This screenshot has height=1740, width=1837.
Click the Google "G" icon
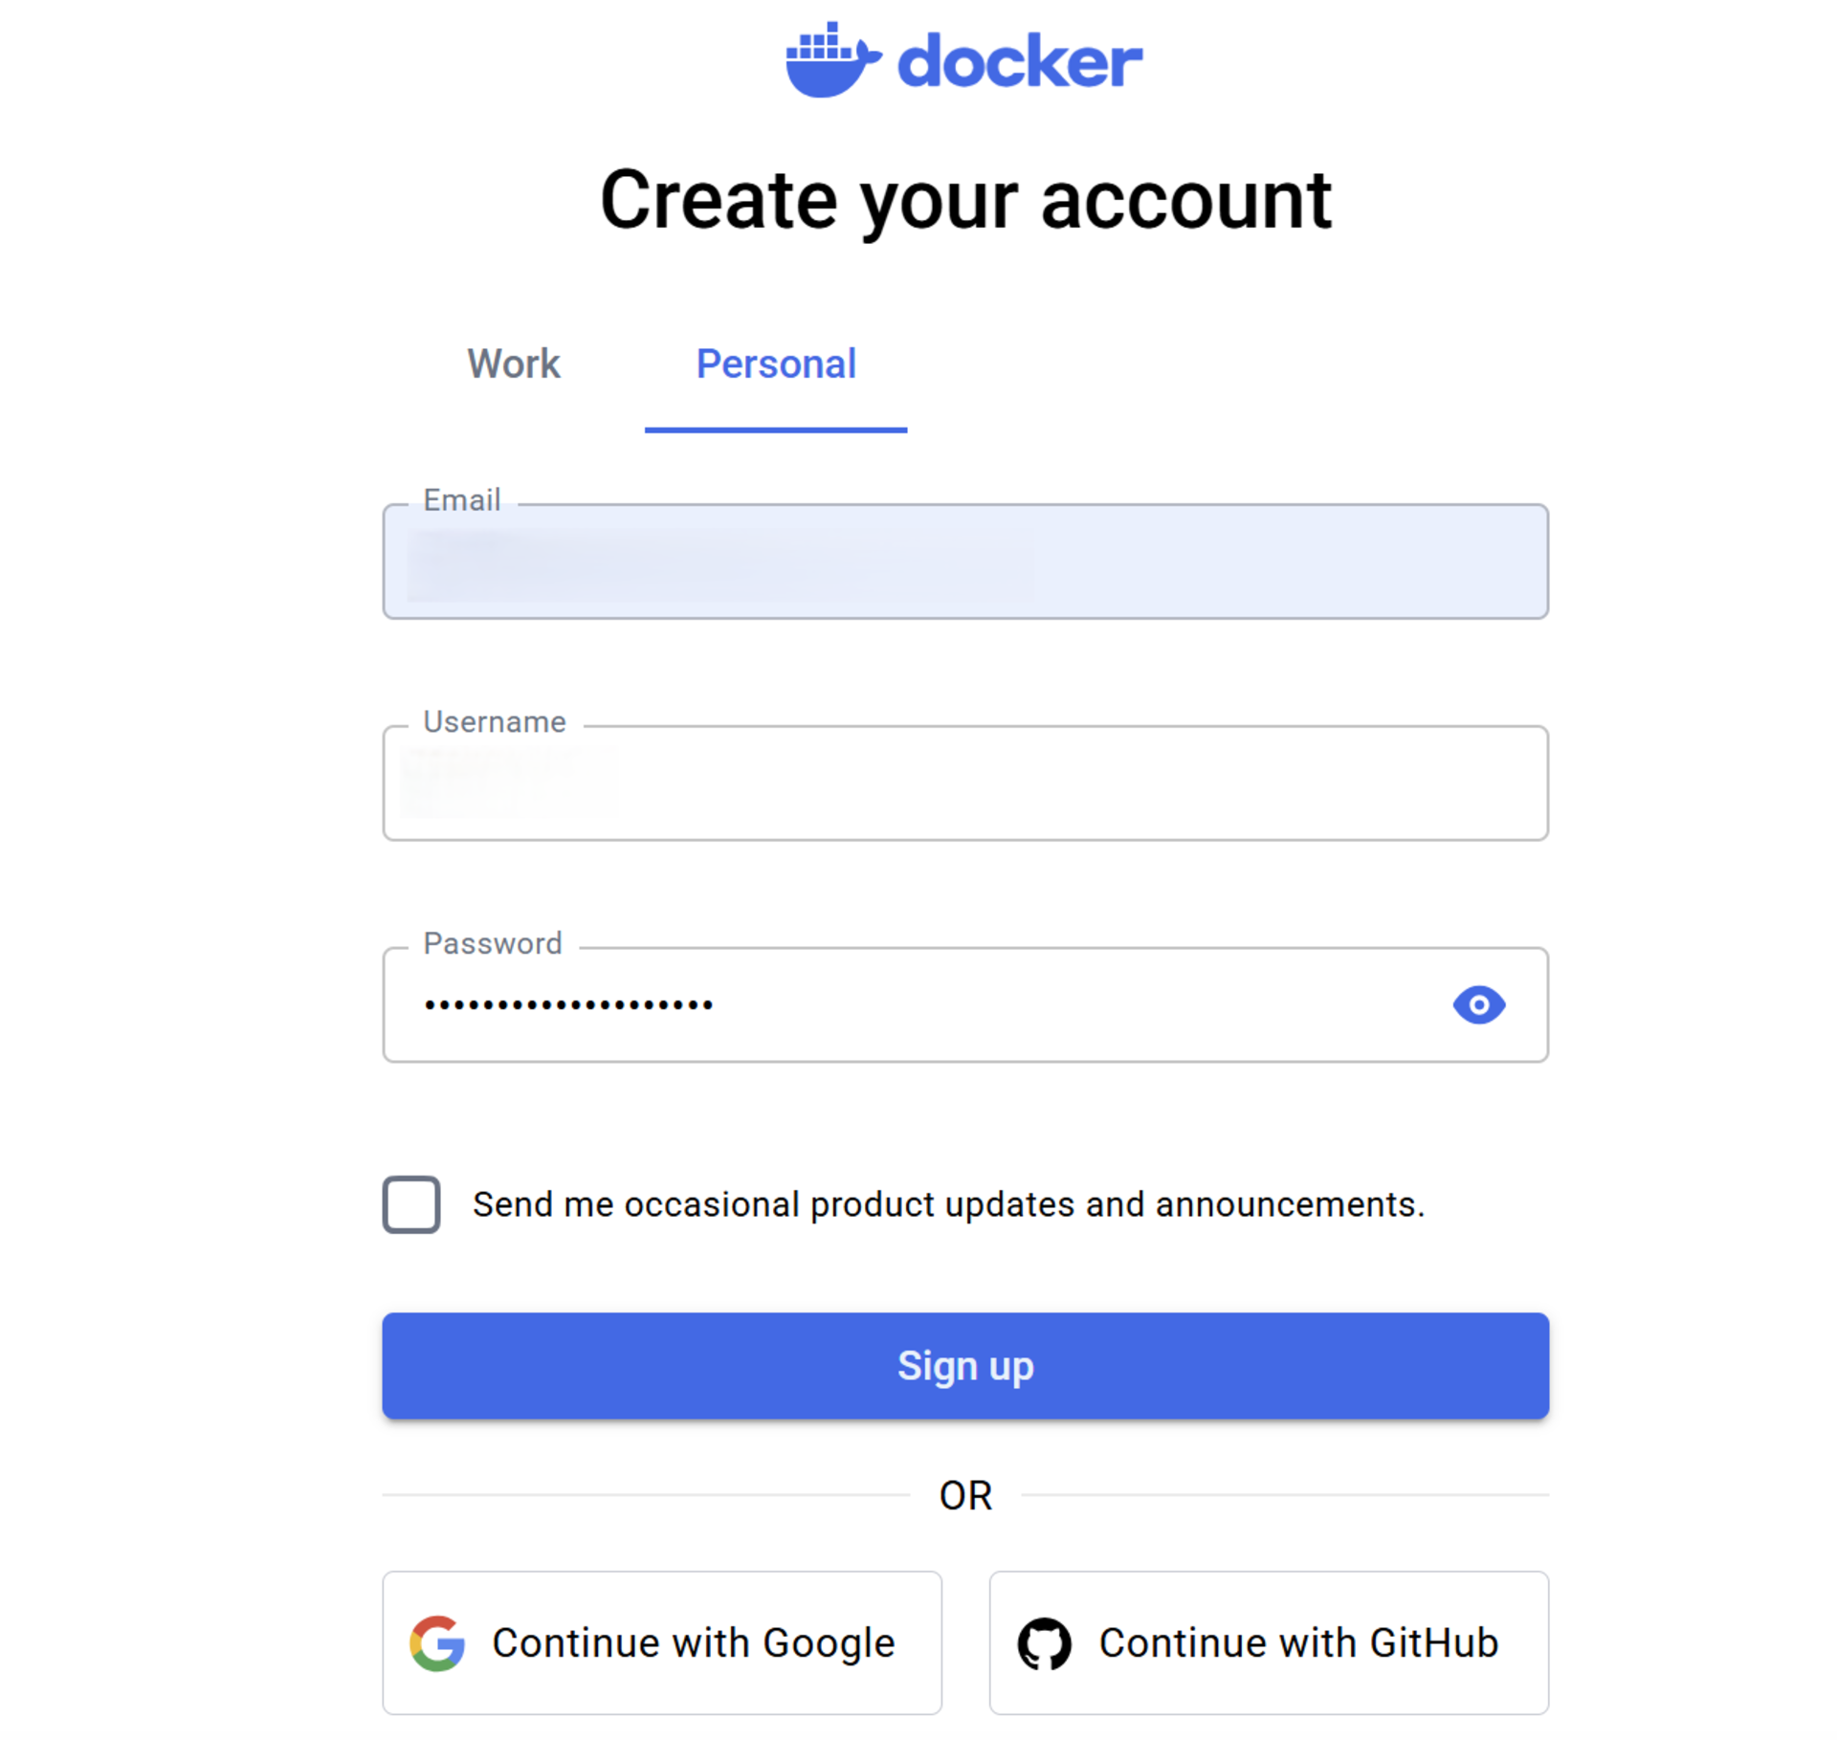(x=435, y=1642)
